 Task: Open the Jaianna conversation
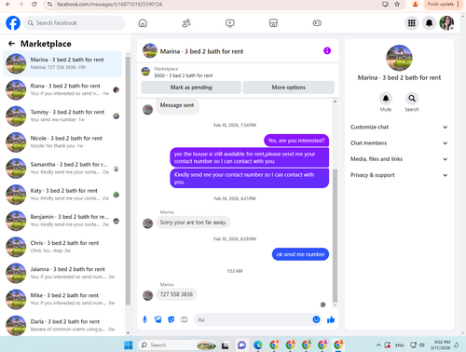62,273
